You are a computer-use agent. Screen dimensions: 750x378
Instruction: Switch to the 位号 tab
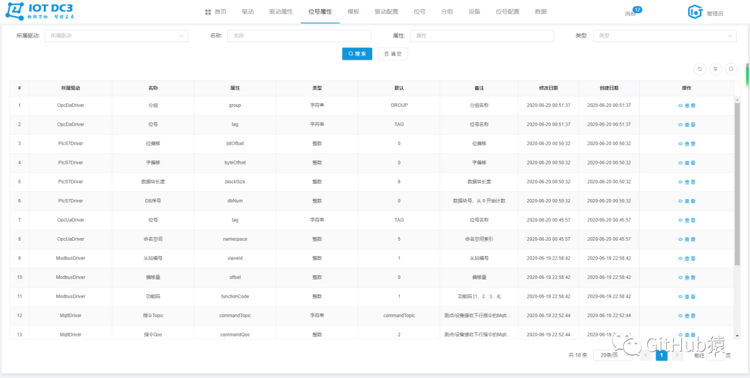(x=419, y=12)
